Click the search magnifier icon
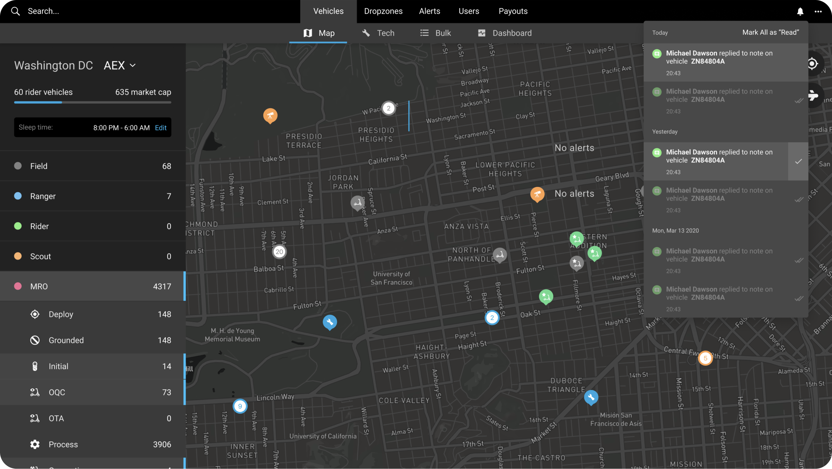 pyautogui.click(x=16, y=11)
